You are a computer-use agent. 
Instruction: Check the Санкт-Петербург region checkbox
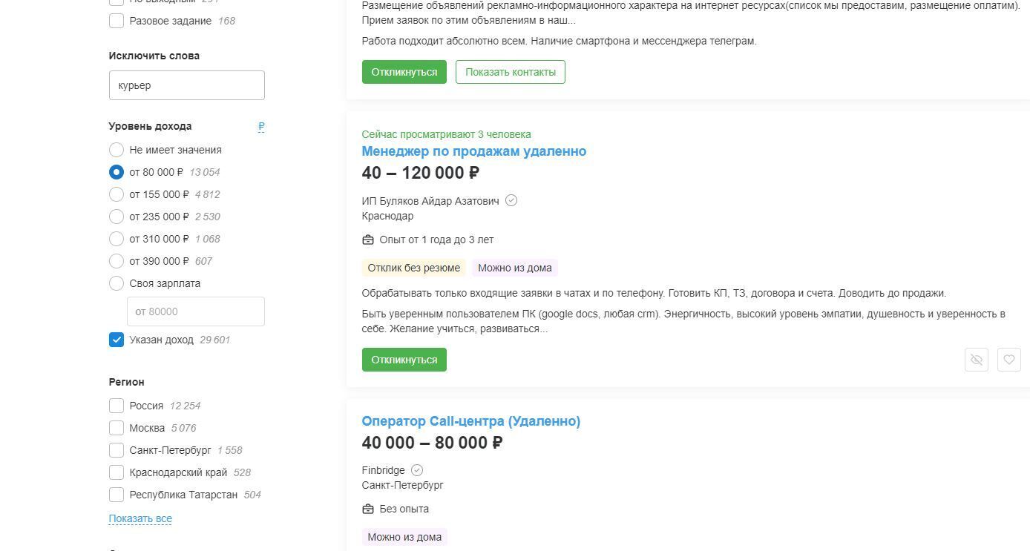[x=117, y=450]
